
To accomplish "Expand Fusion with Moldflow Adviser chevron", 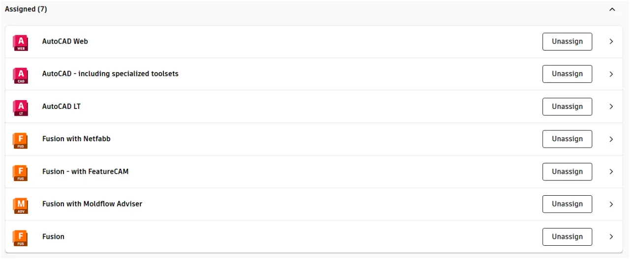I will pyautogui.click(x=611, y=204).
